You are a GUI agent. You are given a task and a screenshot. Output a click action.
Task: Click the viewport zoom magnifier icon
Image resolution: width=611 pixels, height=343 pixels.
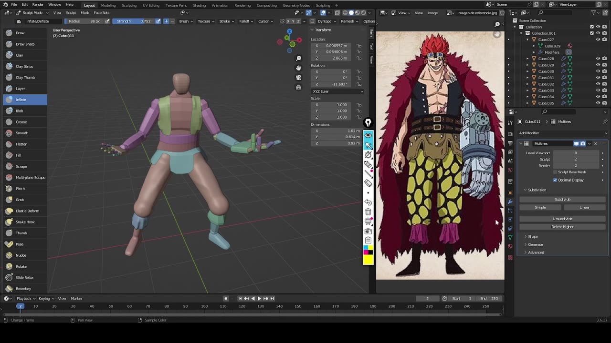point(298,58)
